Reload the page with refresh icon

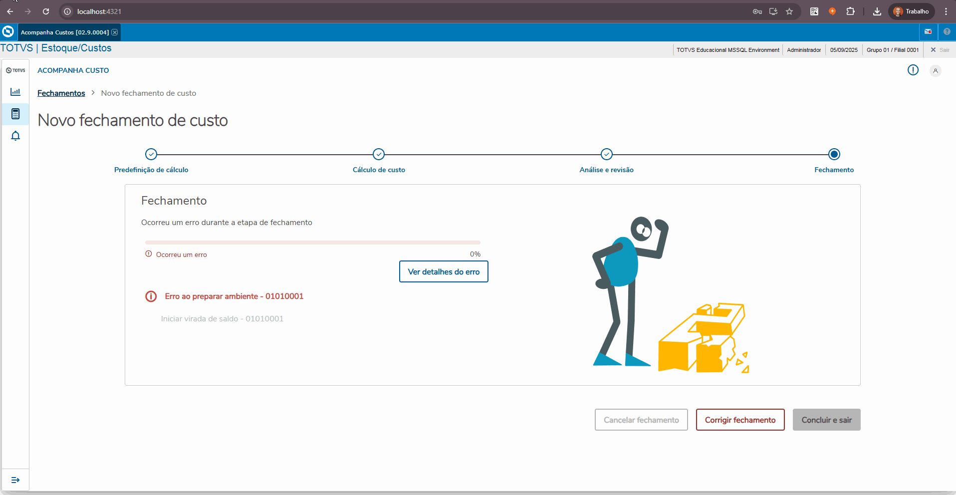(46, 11)
